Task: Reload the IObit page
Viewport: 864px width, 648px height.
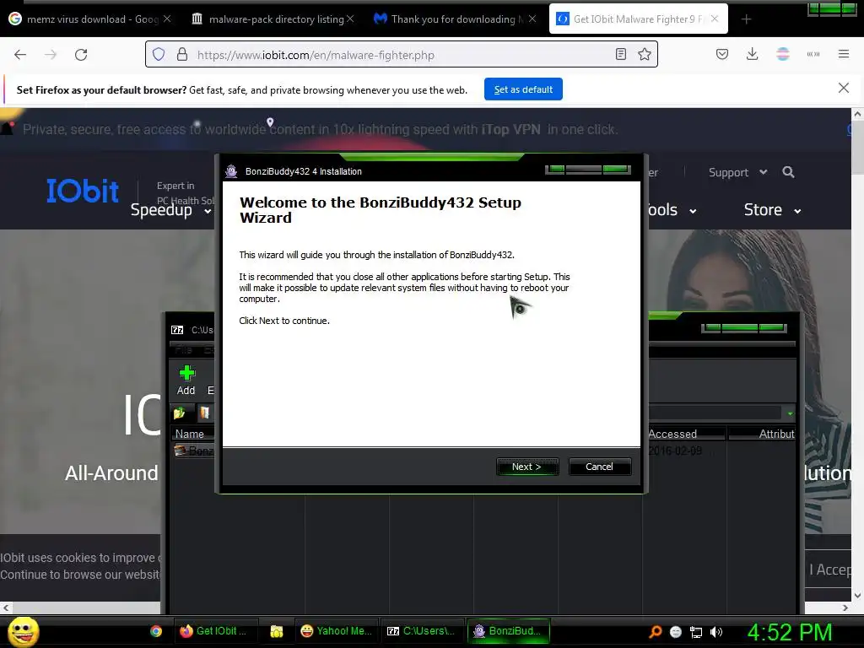Action: click(81, 55)
